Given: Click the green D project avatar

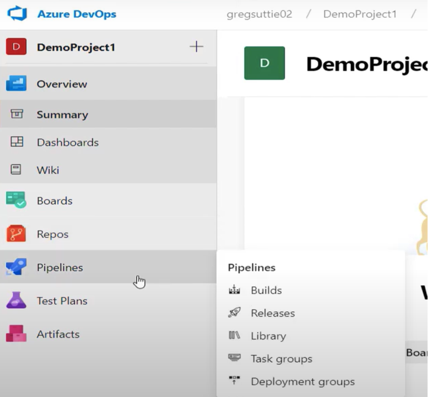Looking at the screenshot, I should (264, 63).
